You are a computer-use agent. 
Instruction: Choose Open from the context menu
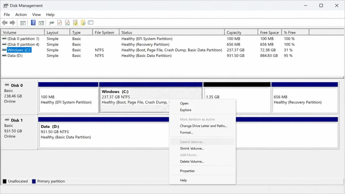[202, 103]
